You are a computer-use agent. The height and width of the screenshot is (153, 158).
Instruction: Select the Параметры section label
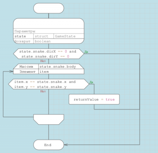(25, 31)
